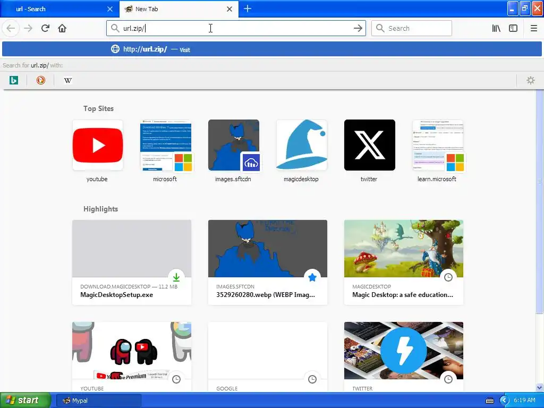The width and height of the screenshot is (544, 408).
Task: Toggle the sidebar view icon
Action: (513, 28)
